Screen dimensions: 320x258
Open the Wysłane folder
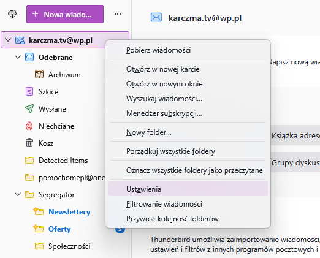[x=52, y=109]
